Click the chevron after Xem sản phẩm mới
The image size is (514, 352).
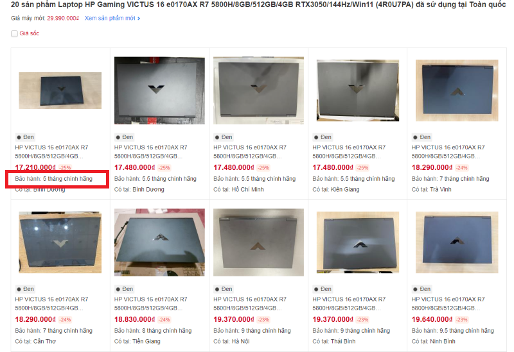tap(139, 19)
